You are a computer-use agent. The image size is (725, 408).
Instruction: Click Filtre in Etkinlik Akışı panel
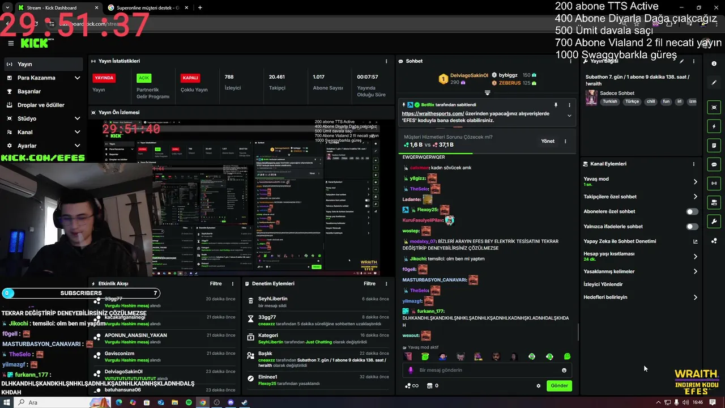pyautogui.click(x=216, y=283)
